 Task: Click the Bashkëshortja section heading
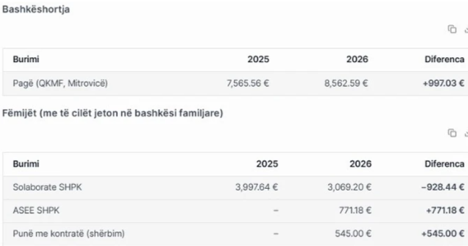[x=37, y=9]
